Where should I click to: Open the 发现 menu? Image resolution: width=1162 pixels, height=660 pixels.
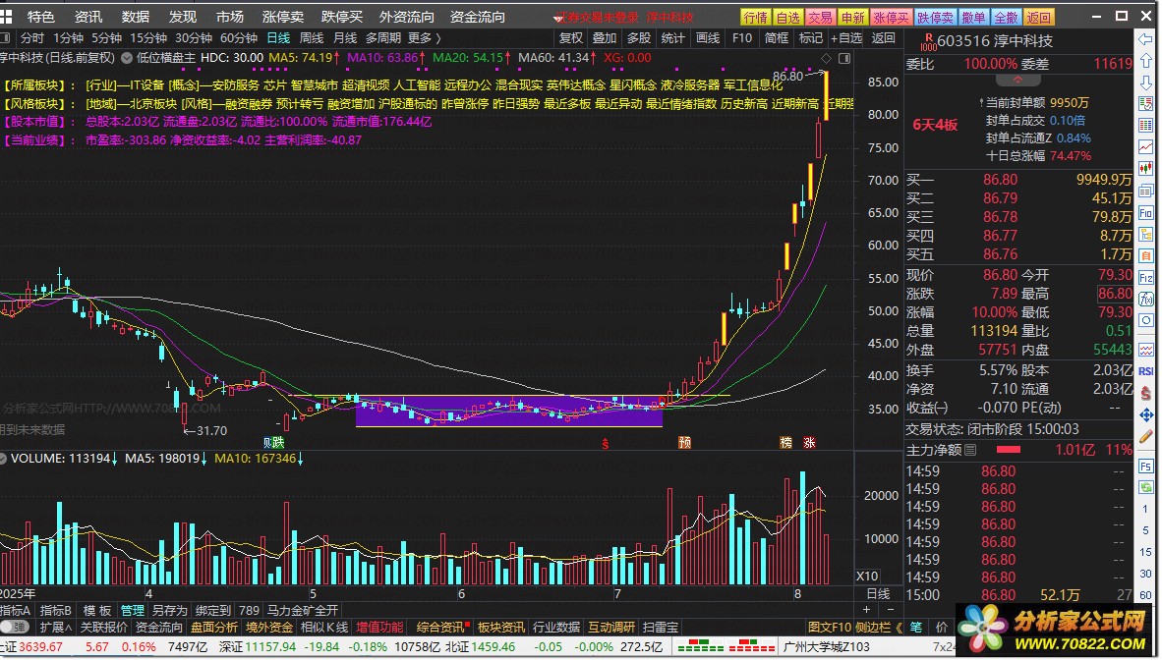pos(182,17)
